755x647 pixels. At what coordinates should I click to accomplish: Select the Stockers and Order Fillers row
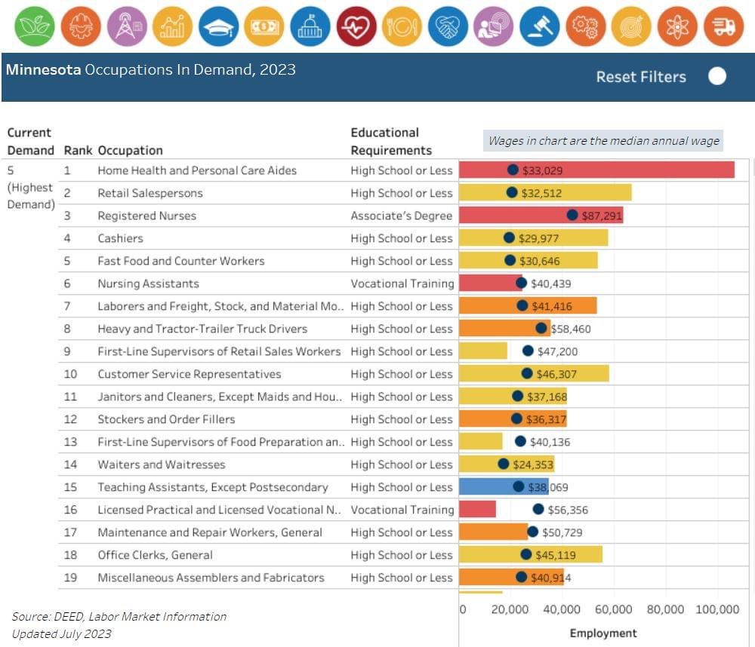click(x=403, y=419)
